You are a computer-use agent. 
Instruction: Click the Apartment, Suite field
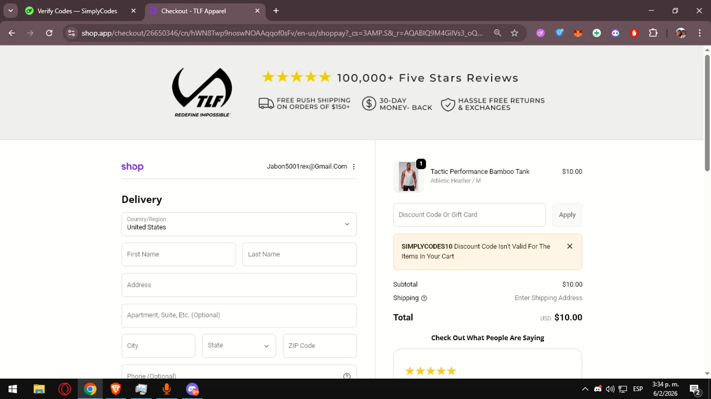(x=239, y=315)
